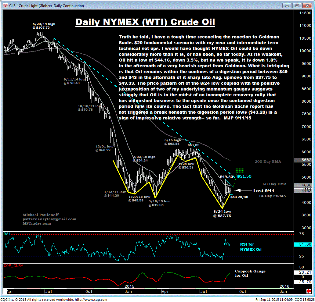Click the Last 9/11 label
Screen dimensions: 315x302
point(264,191)
